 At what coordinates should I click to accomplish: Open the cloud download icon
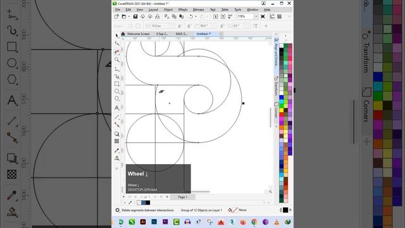click(142, 16)
